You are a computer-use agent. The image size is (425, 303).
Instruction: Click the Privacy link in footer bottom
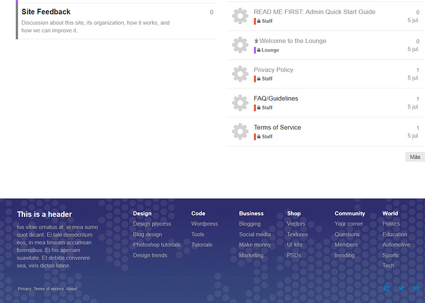(25, 289)
